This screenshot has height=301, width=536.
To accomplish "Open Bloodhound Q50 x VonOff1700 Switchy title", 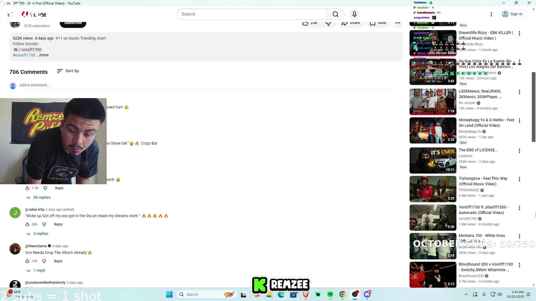I will pyautogui.click(x=486, y=267).
